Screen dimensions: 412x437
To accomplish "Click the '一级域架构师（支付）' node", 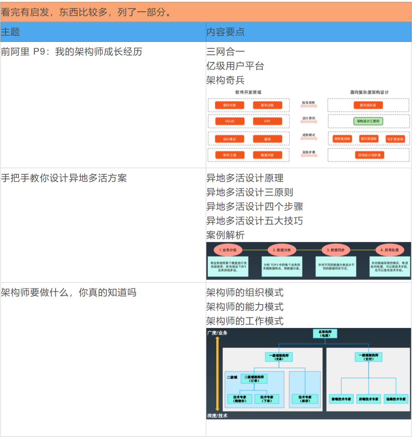I will pos(369,357).
